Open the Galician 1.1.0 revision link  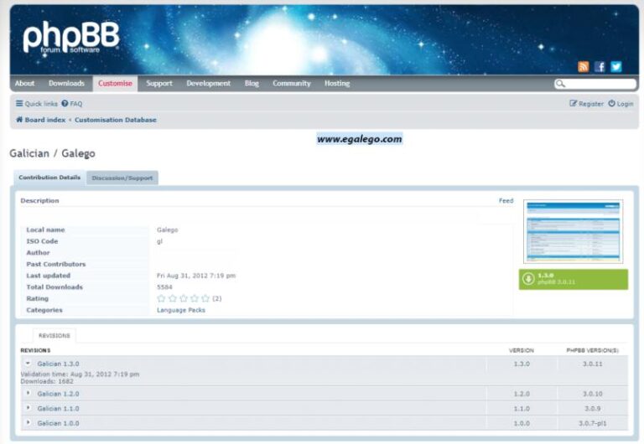[59, 408]
